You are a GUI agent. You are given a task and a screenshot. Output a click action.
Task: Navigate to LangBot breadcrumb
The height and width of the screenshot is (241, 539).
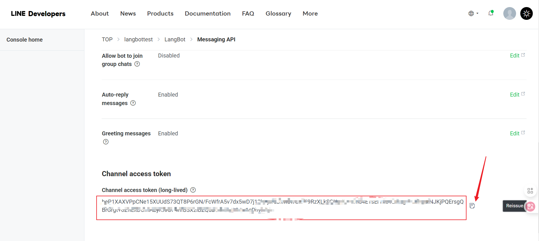(175, 39)
